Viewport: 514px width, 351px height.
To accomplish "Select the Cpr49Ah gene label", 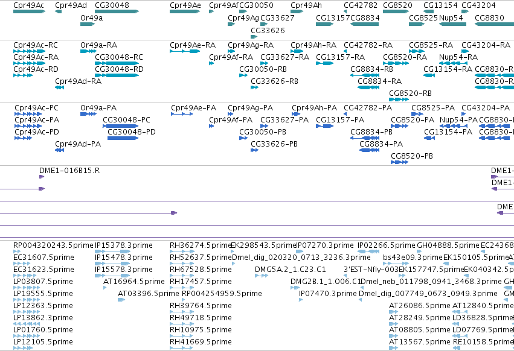I will click(x=306, y=5).
